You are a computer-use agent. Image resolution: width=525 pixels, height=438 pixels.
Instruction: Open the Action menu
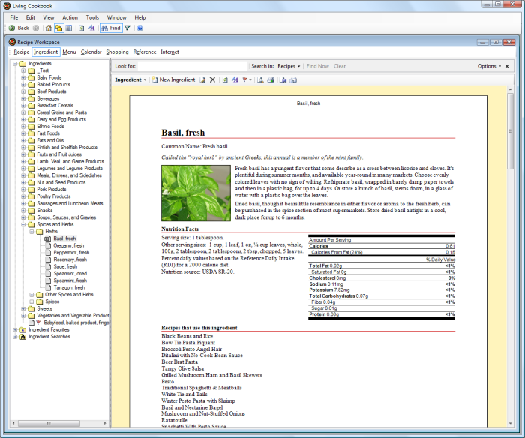pyautogui.click(x=70, y=17)
